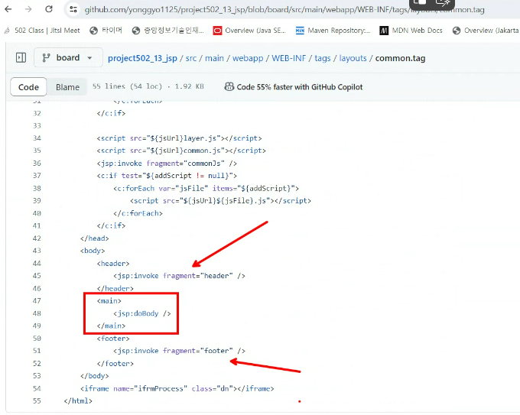Click the header fragment invoke line

[x=179, y=276]
